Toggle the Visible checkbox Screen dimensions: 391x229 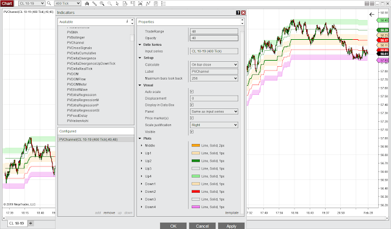tap(192, 132)
